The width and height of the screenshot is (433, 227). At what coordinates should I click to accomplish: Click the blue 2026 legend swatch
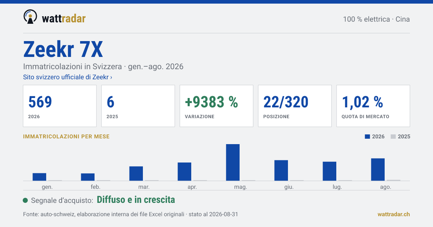[368, 137]
